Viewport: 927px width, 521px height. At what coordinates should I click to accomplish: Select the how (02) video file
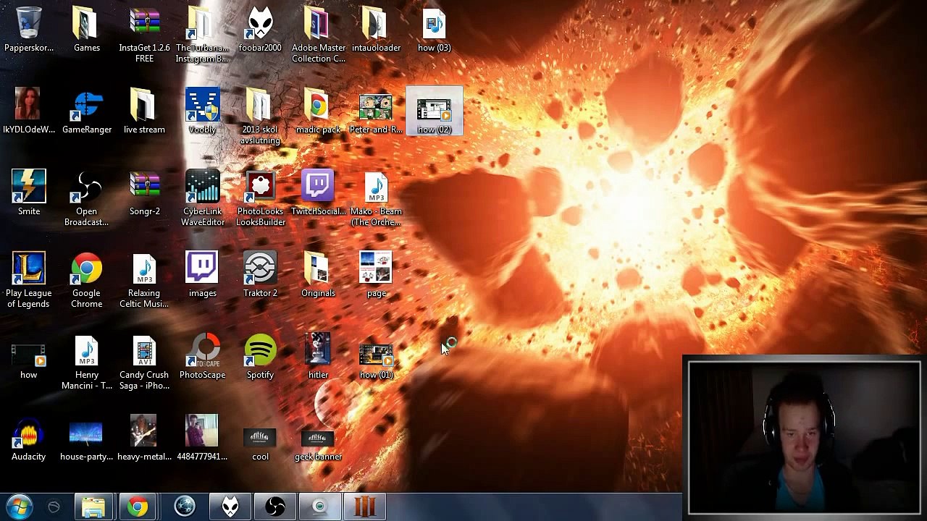click(x=434, y=111)
